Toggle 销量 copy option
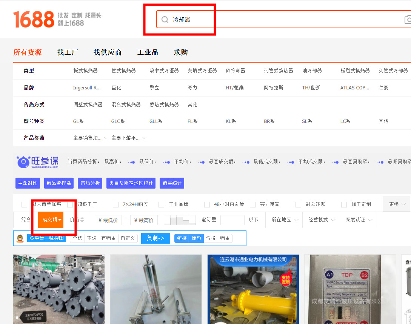The image size is (411, 324). [x=225, y=238]
